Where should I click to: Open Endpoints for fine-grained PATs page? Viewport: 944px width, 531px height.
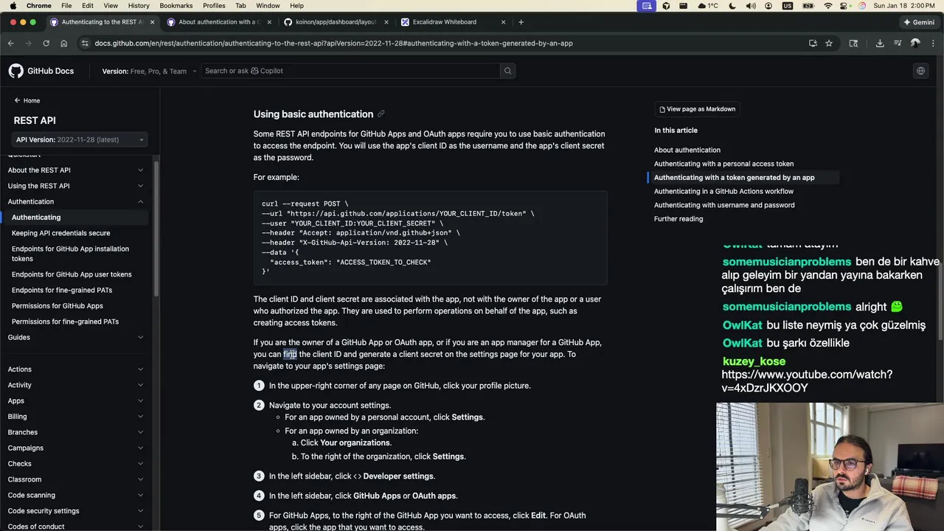[62, 290]
